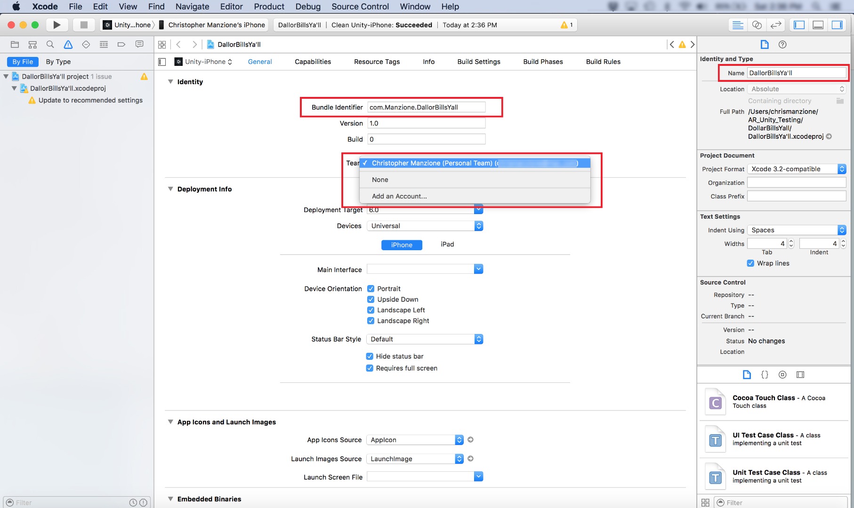Screen dimensions: 854x508
Task: Show the File inspector
Action: coord(765,44)
